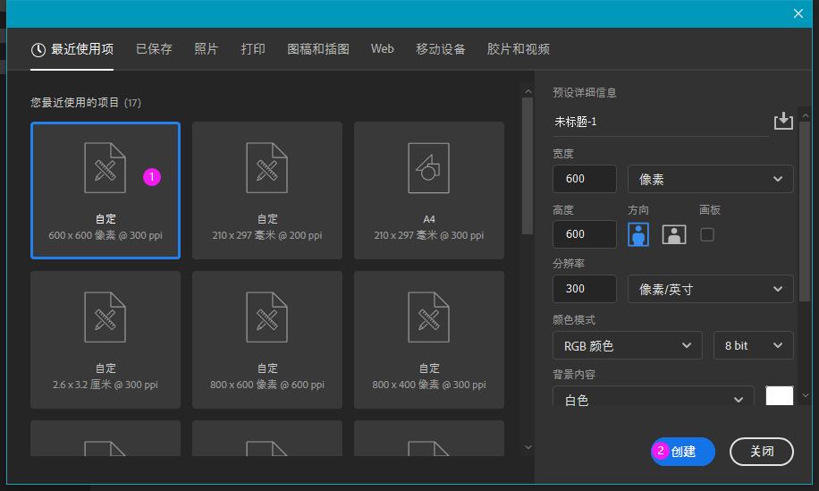Select portrait orientation icon

coord(638,234)
